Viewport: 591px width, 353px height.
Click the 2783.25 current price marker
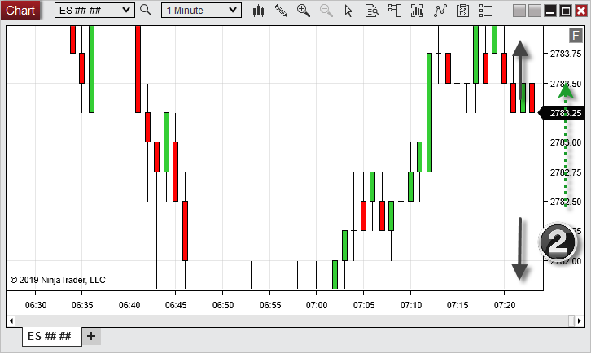coord(562,113)
